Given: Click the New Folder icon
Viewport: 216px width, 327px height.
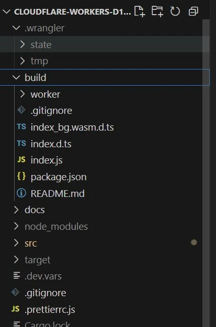Looking at the screenshot, I should click(157, 11).
